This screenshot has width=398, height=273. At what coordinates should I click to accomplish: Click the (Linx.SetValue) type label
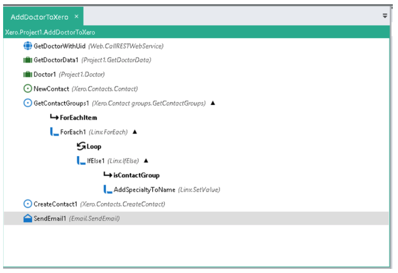(x=199, y=190)
